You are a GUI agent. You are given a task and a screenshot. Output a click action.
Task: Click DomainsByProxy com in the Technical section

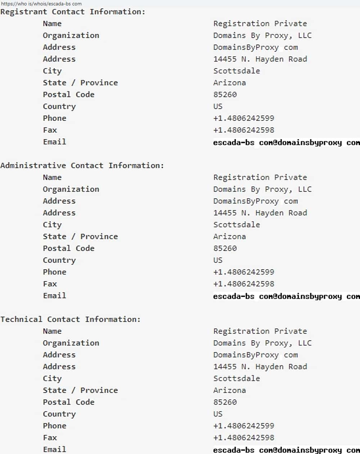256,355
